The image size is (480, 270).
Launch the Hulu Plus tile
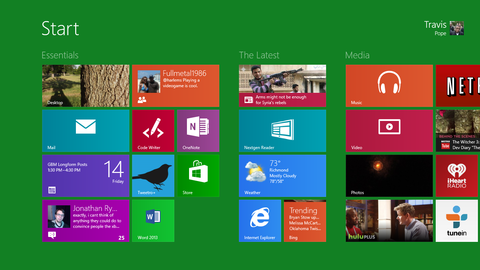tap(389, 221)
